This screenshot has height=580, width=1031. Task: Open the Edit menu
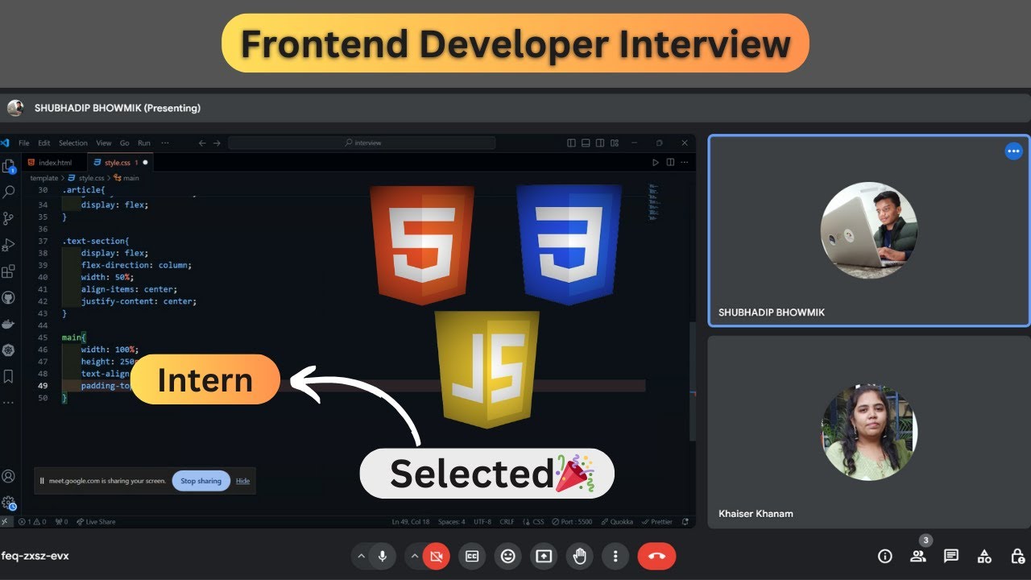coord(43,143)
